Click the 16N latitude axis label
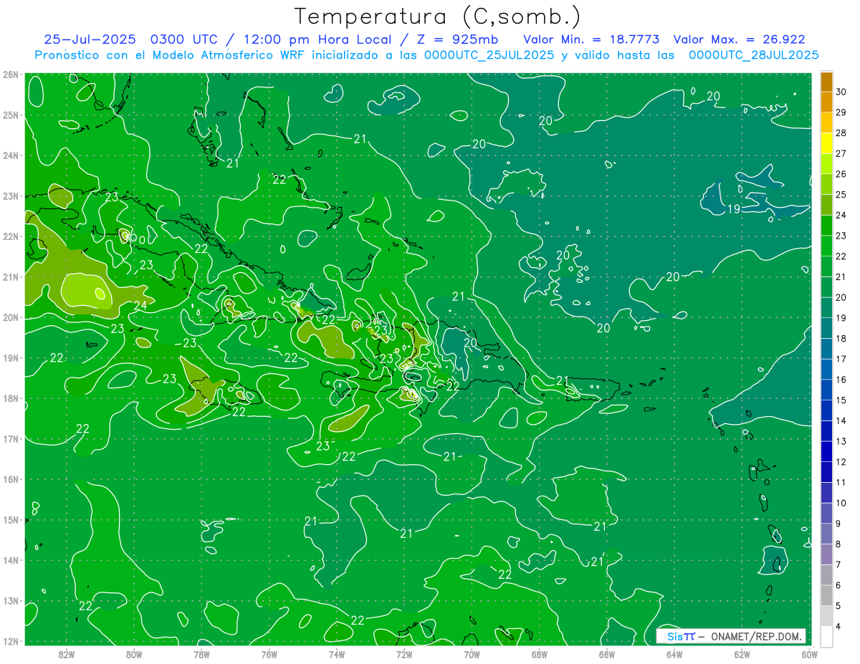Image resolution: width=860 pixels, height=664 pixels. pos(11,479)
